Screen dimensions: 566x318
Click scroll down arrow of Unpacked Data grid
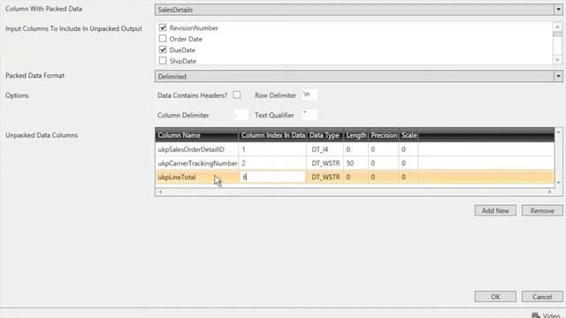[x=558, y=183]
